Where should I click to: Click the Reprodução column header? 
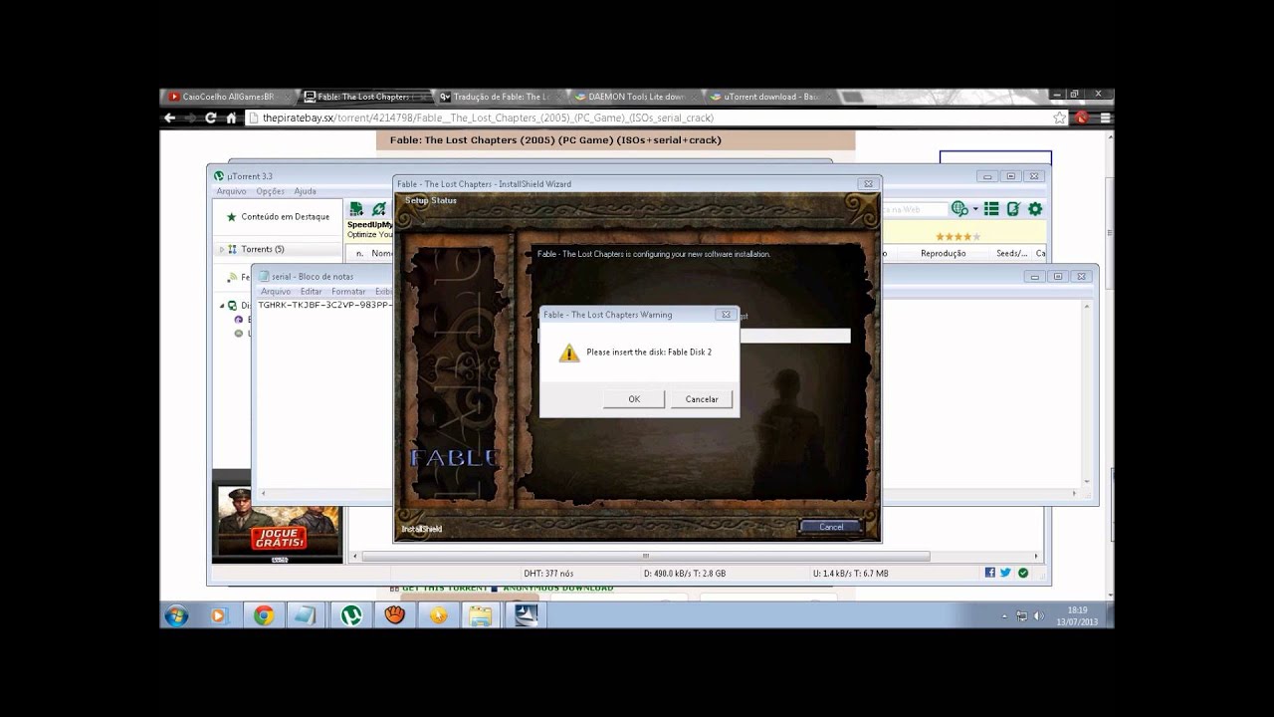(x=943, y=254)
